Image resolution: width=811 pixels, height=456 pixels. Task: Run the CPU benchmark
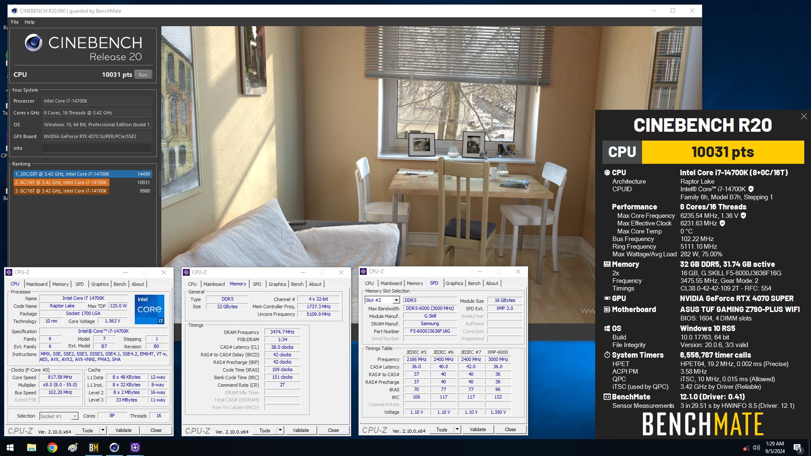pos(143,75)
